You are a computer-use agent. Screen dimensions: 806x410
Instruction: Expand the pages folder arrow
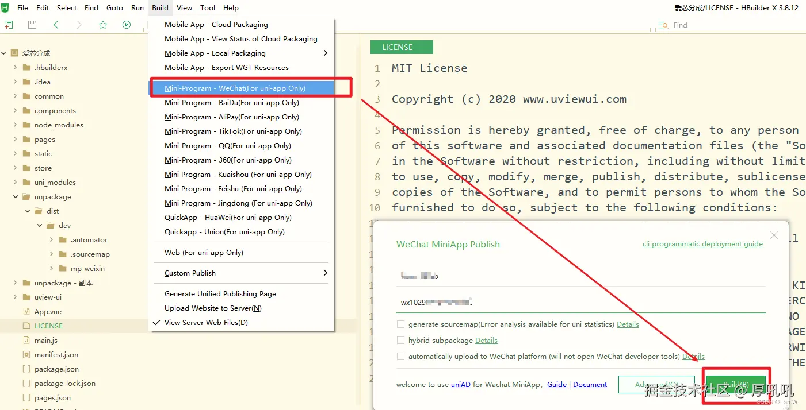pyautogui.click(x=15, y=139)
